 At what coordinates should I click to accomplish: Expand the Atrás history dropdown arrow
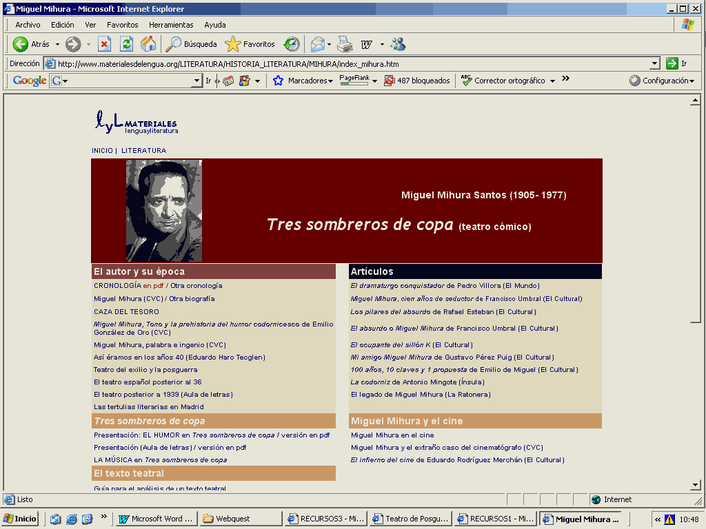point(57,44)
